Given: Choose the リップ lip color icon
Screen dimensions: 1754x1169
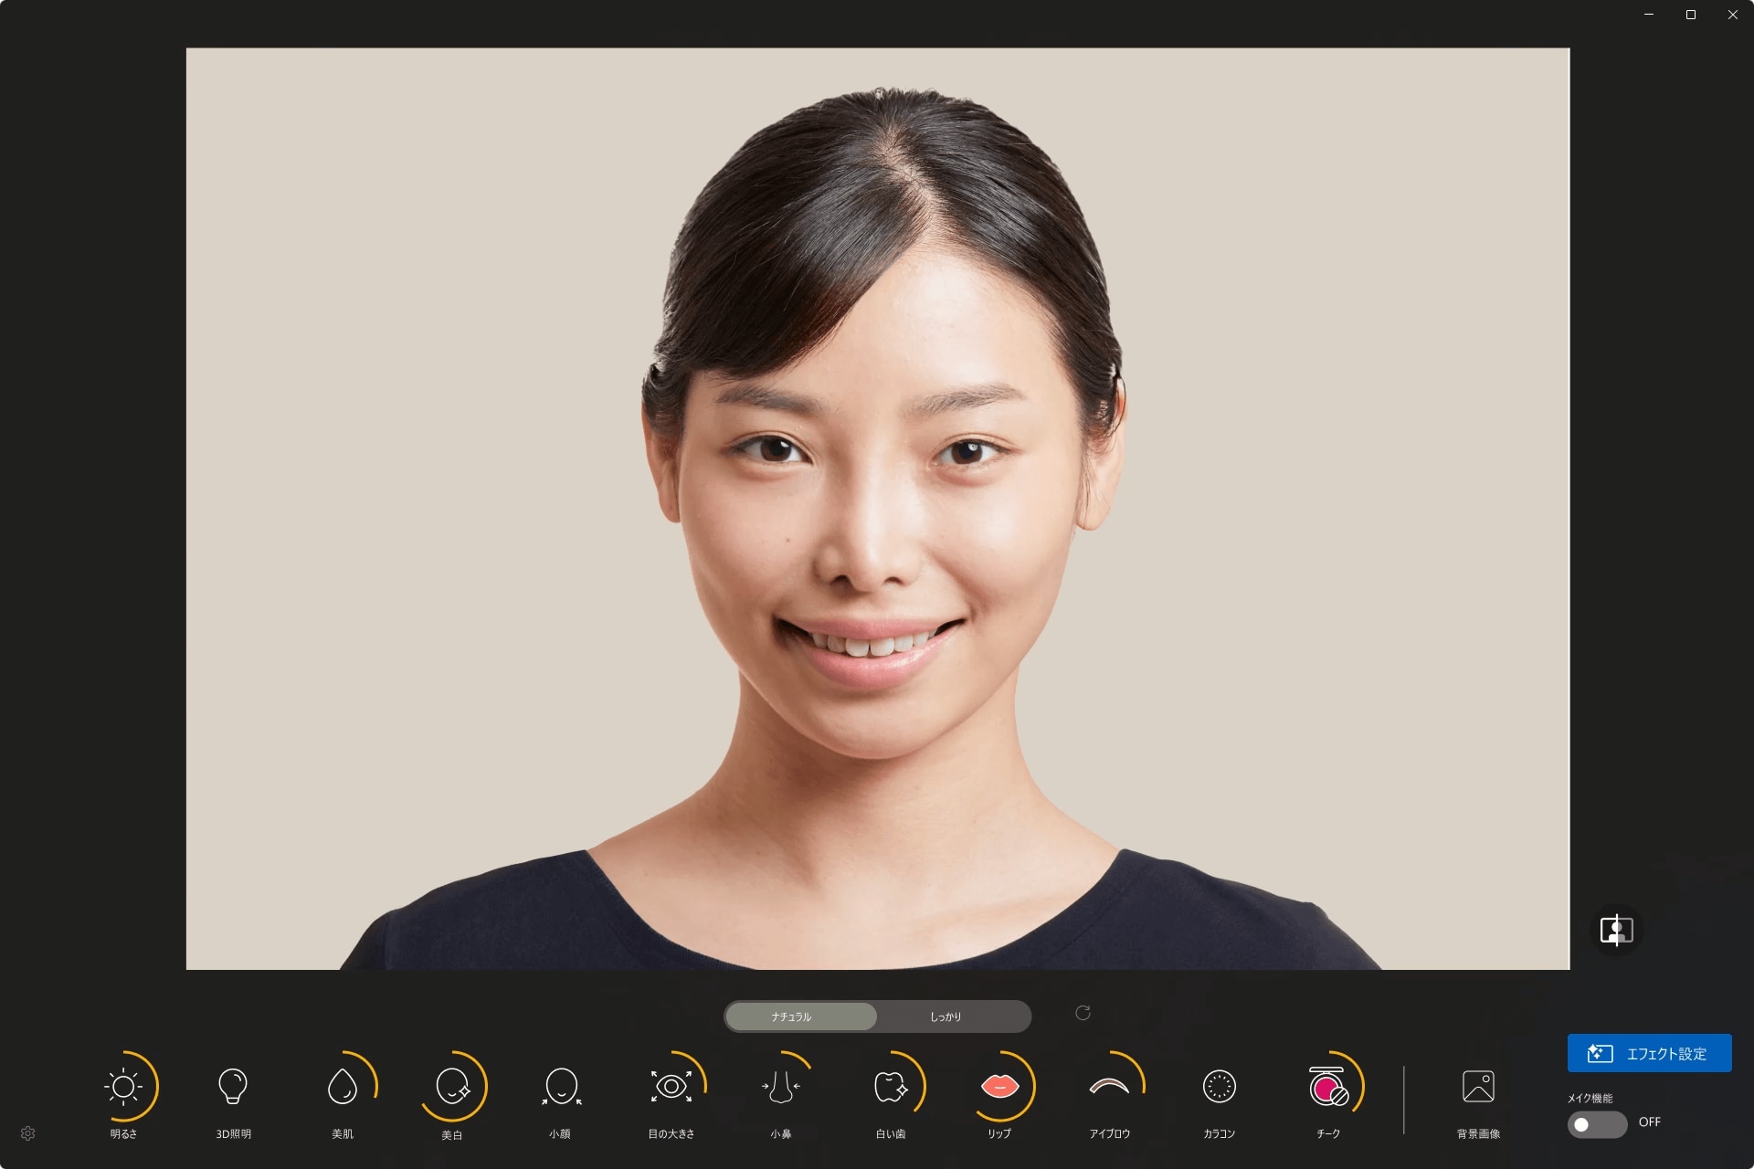Looking at the screenshot, I should tap(999, 1086).
